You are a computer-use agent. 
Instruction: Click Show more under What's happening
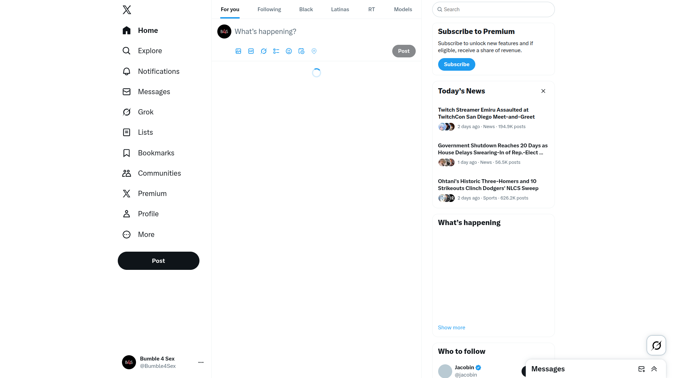451,328
